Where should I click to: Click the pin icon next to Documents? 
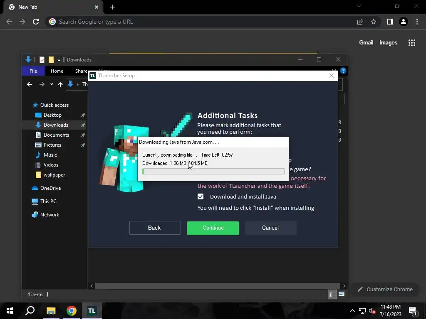[83, 135]
